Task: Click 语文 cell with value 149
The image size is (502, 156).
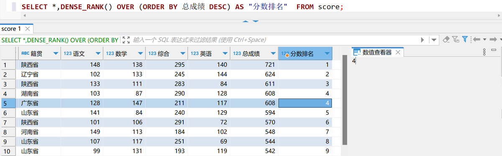Action: point(82,132)
